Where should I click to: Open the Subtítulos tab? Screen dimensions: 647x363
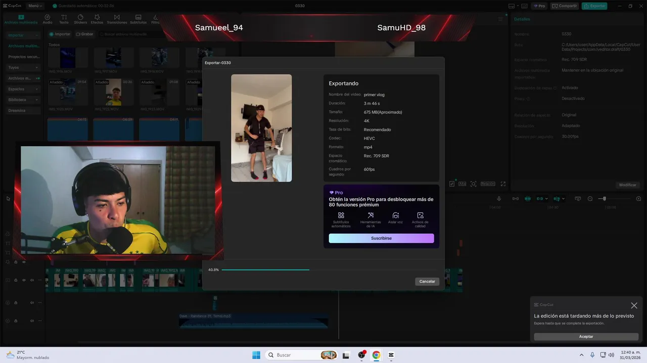click(x=138, y=19)
